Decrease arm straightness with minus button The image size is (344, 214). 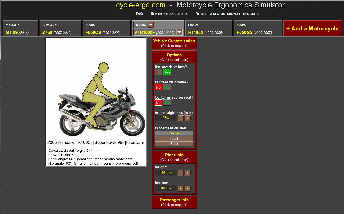click(180, 118)
